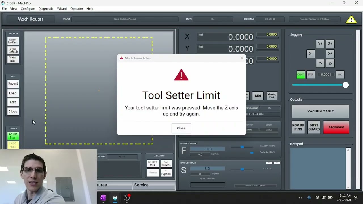Toggle the VACUUM TABLE output
Viewport: 363px width, 204px height.
point(320,111)
